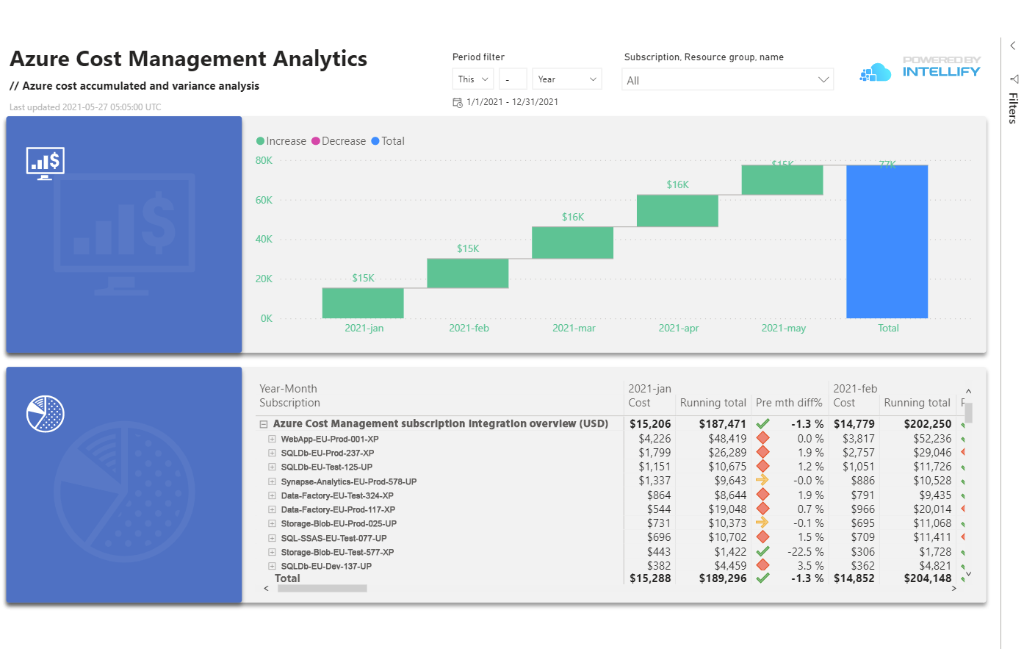Screen dimensions: 1024x649
Task: Expand the Data-Factory-EU-Prod-117-XP row
Action: point(272,509)
